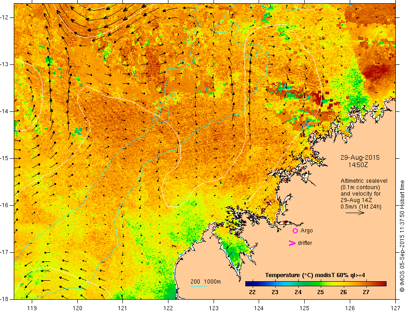
Task: Click latitude axis label -17
Action: pos(5,252)
